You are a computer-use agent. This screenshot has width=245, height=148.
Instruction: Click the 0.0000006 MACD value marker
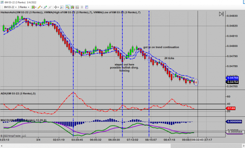234,121
